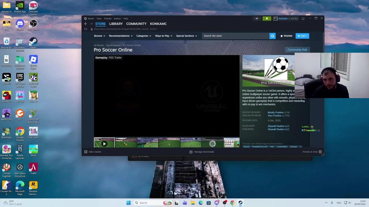369x207 pixels.
Task: Switch to Big Picture mode icon
Action: 303,18
